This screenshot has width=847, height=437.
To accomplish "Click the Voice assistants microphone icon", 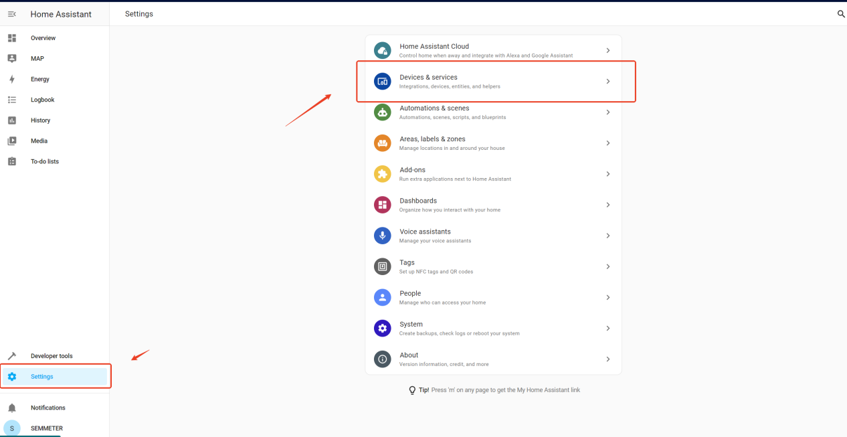I will coord(382,236).
